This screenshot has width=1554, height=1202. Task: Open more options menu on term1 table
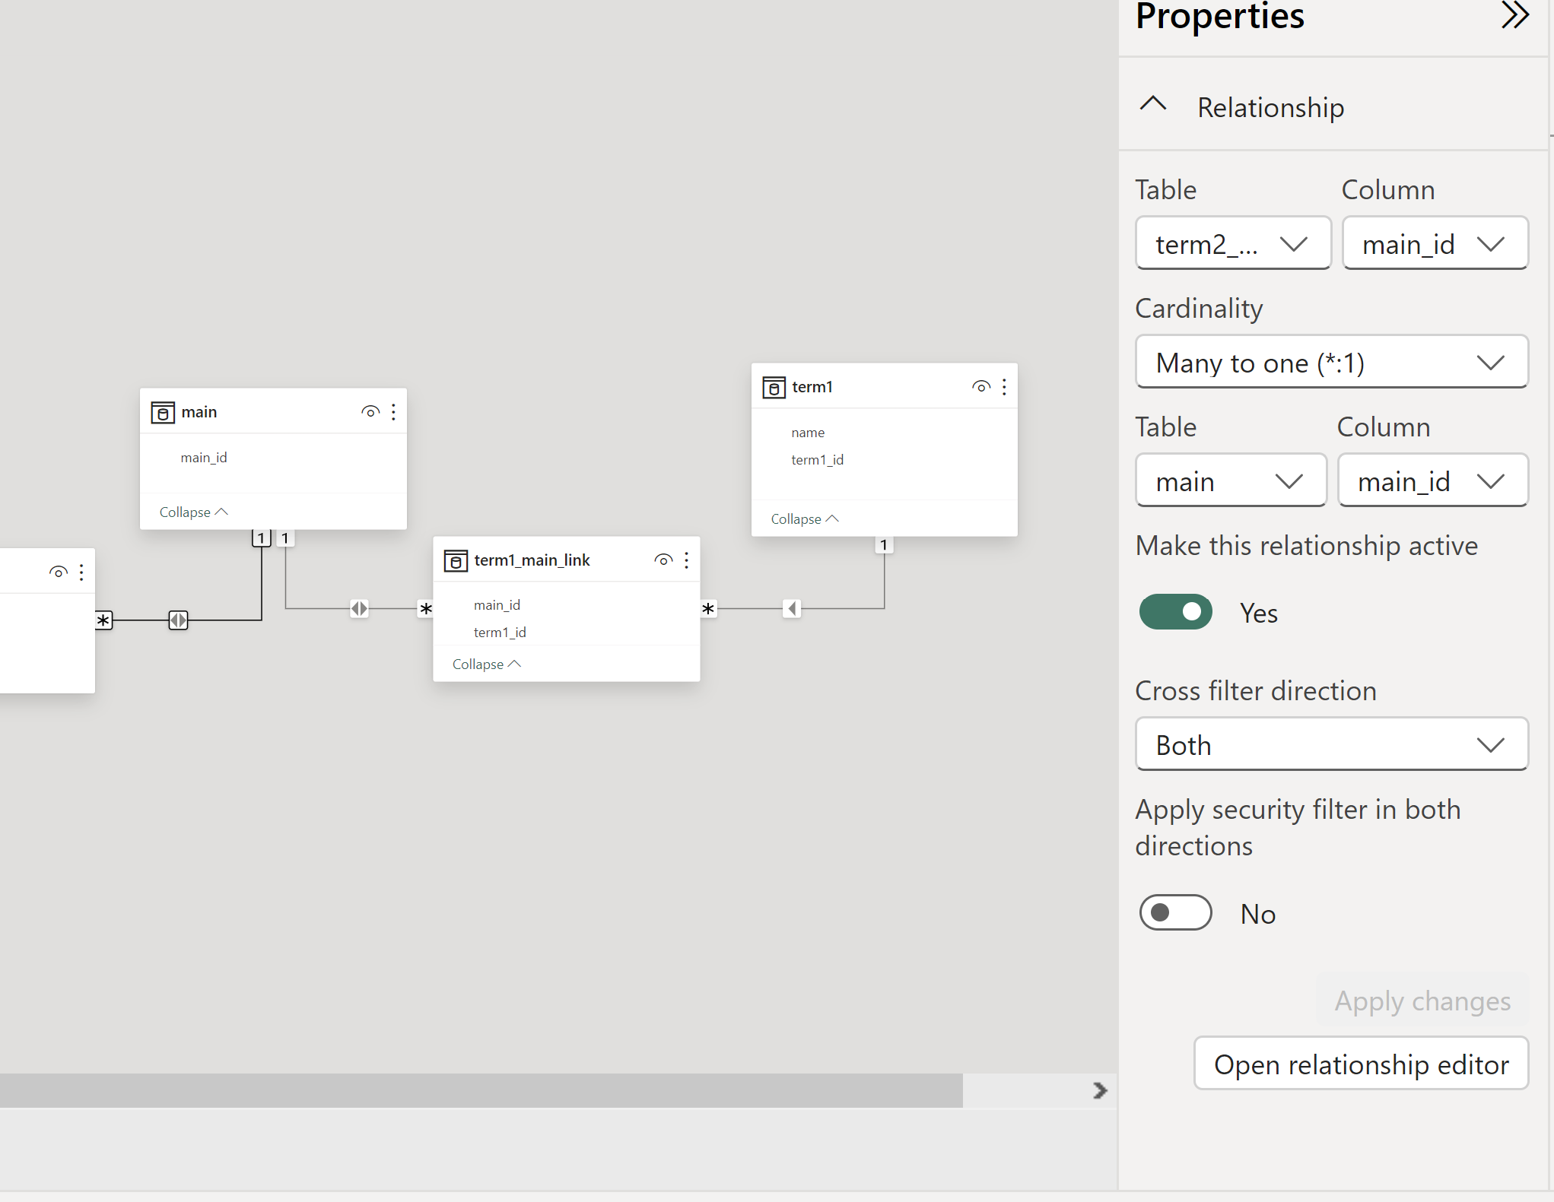pos(1004,386)
